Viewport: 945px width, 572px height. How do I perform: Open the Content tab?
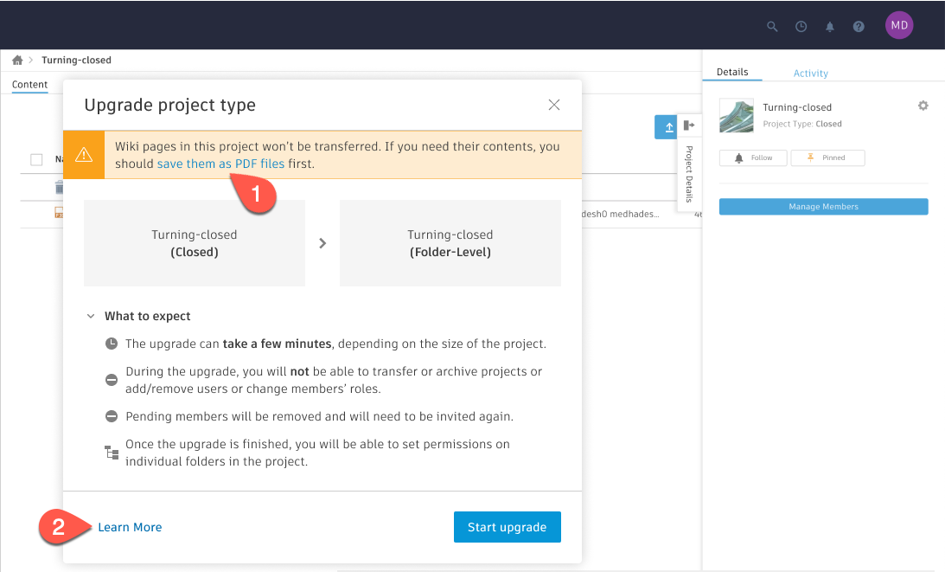click(29, 84)
